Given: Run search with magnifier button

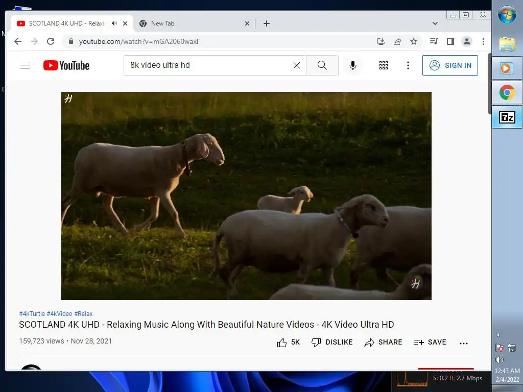Looking at the screenshot, I should click(322, 65).
